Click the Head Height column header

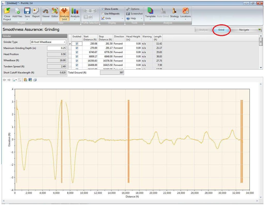pos(133,38)
